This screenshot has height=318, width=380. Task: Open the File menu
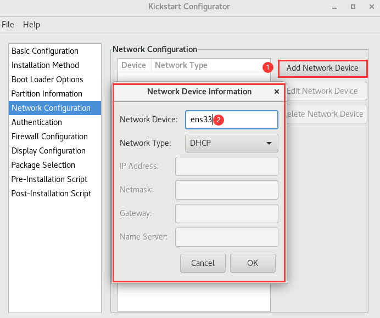[8, 25]
